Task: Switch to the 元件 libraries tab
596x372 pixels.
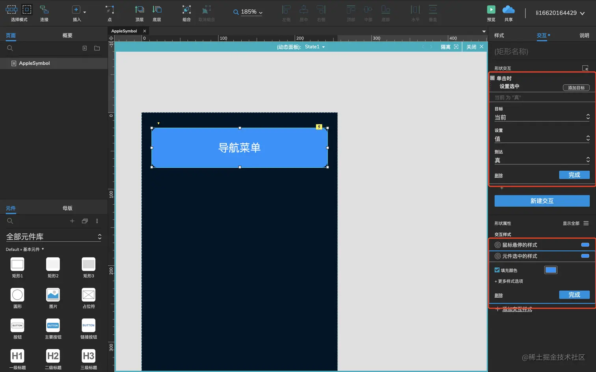Action: tap(11, 208)
